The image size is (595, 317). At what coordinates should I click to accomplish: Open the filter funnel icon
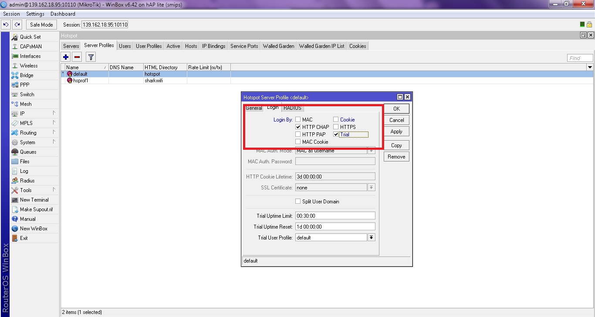(x=91, y=57)
